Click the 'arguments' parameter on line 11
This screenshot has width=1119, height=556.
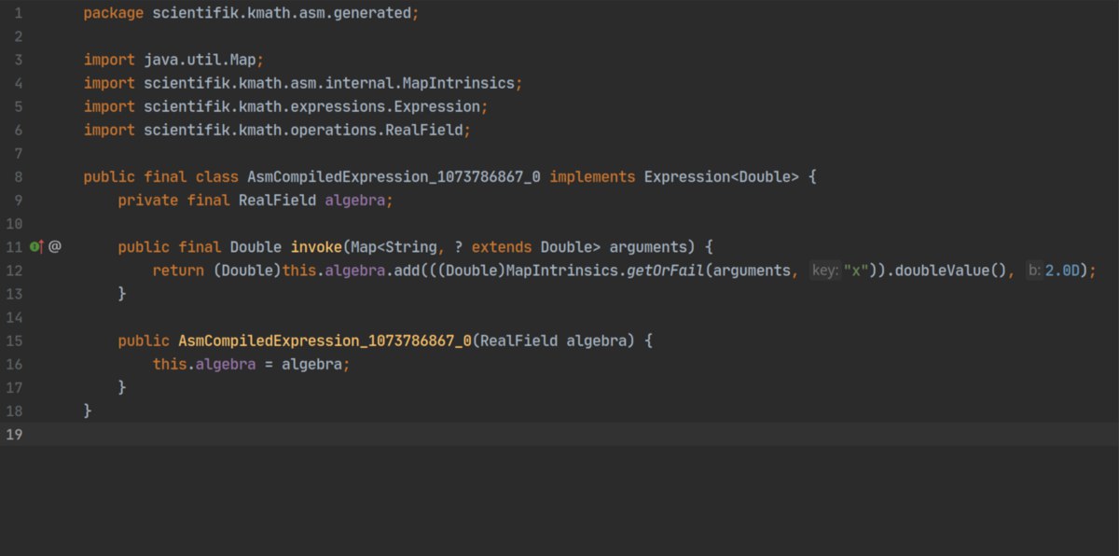(648, 247)
